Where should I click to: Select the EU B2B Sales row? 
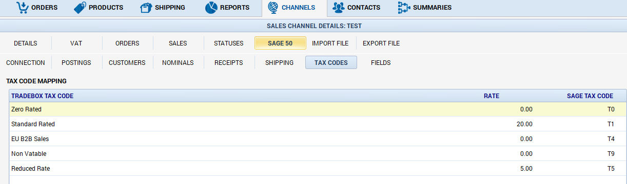(x=318, y=139)
